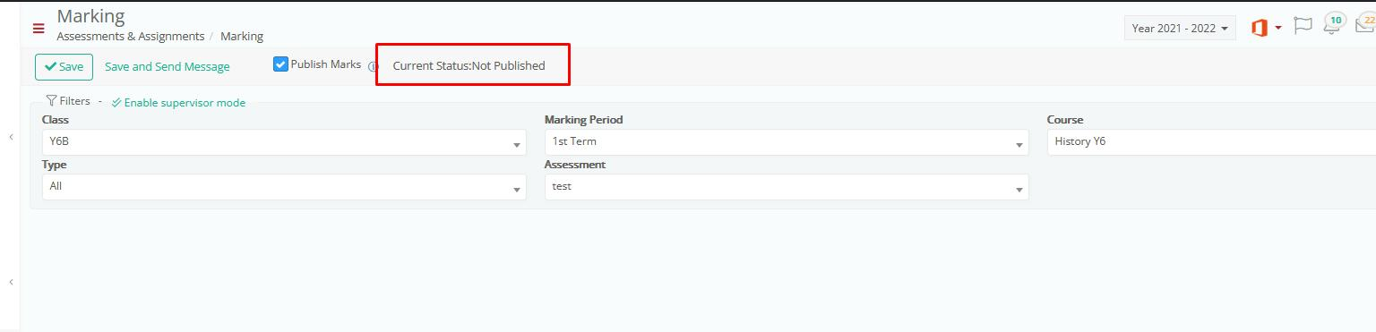This screenshot has width=1376, height=332.
Task: Click Save and Send Message
Action: 168,66
